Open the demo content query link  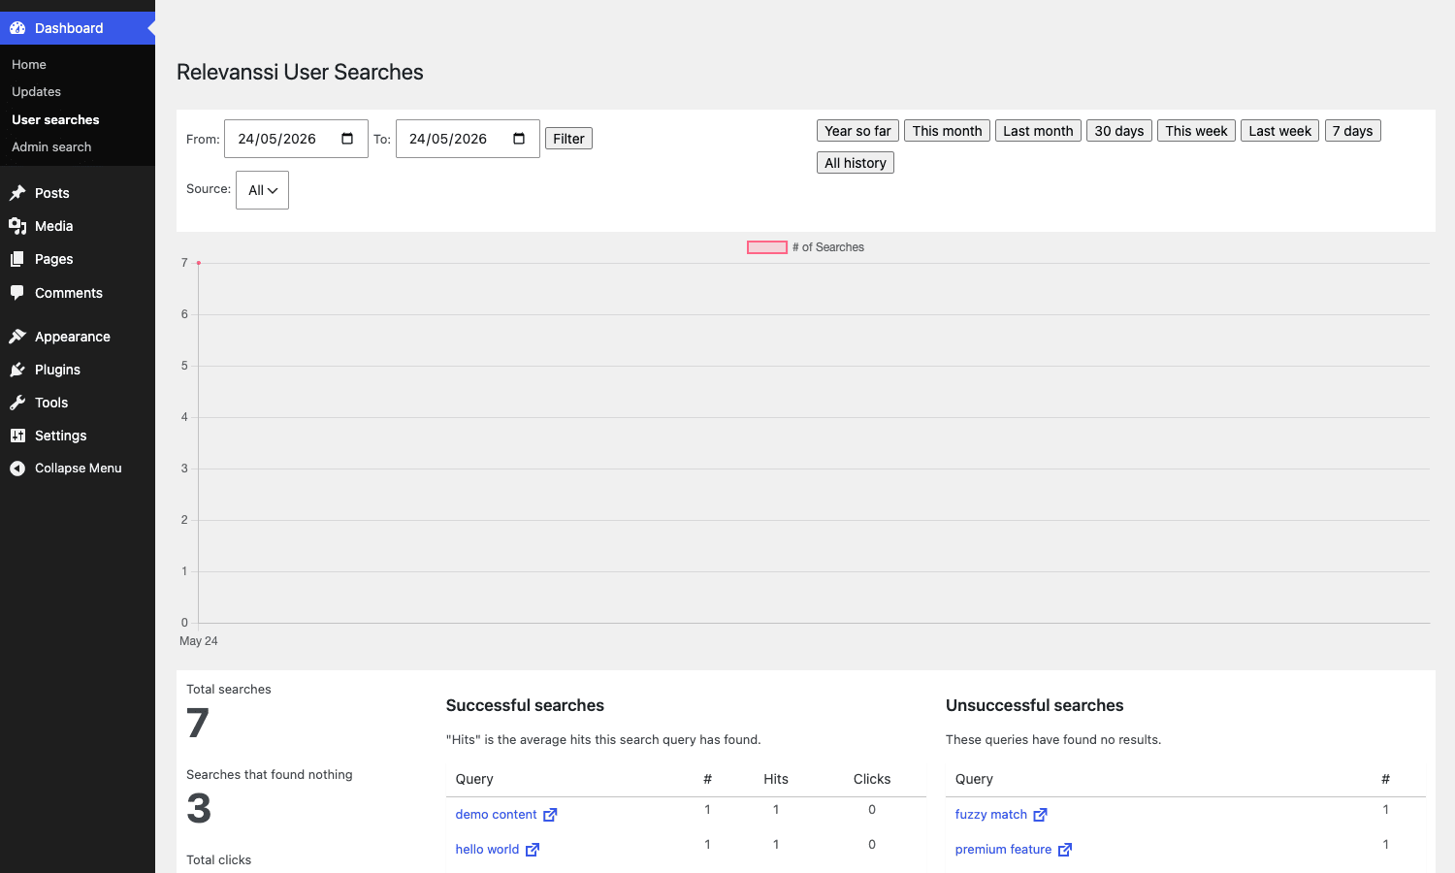[496, 815]
